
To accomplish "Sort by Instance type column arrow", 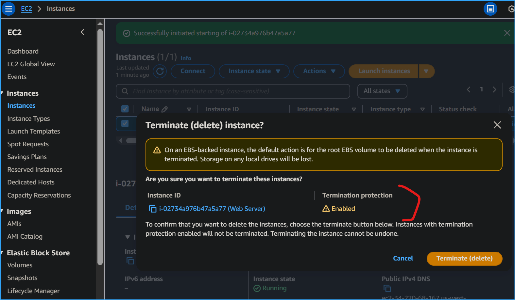I will click(422, 109).
